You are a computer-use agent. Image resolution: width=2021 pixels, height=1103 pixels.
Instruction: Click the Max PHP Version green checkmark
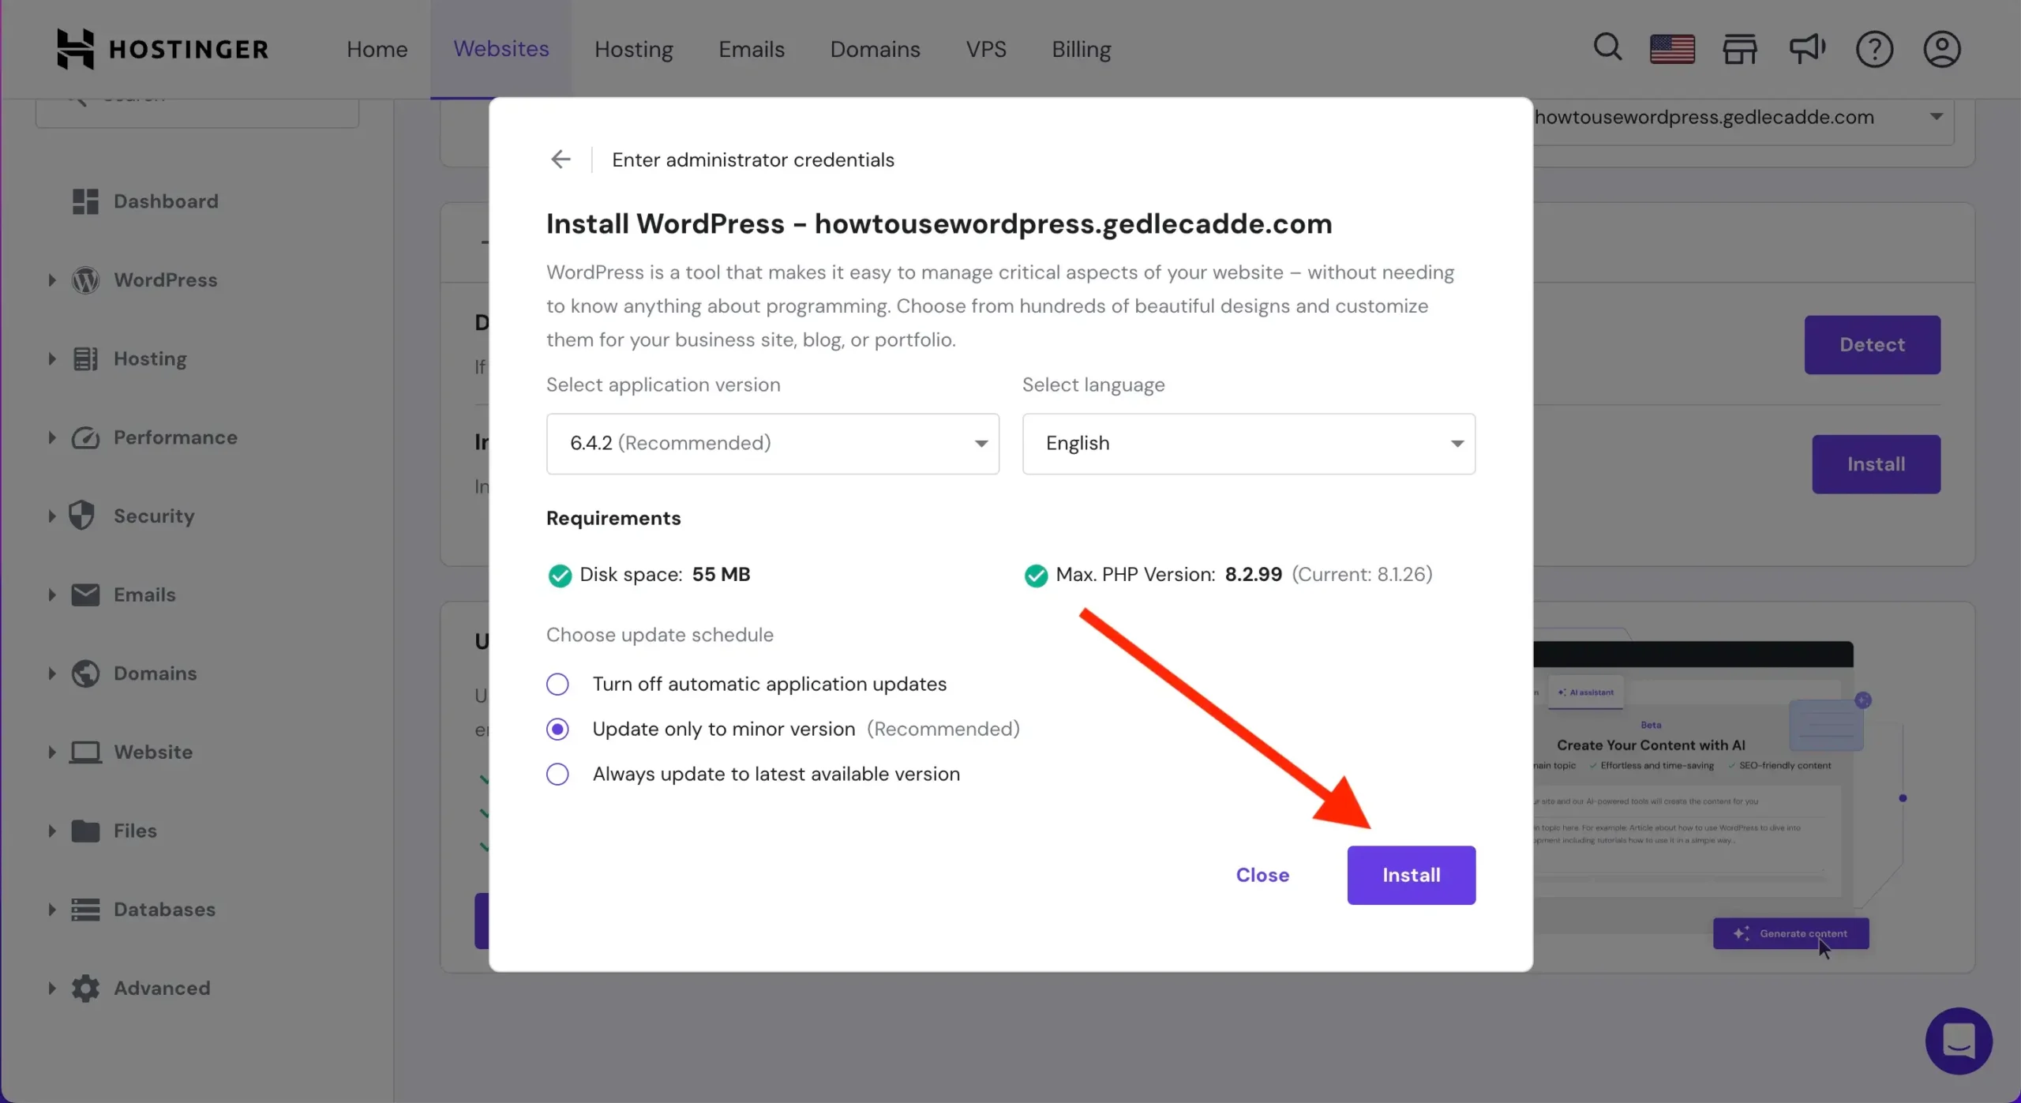(1036, 576)
